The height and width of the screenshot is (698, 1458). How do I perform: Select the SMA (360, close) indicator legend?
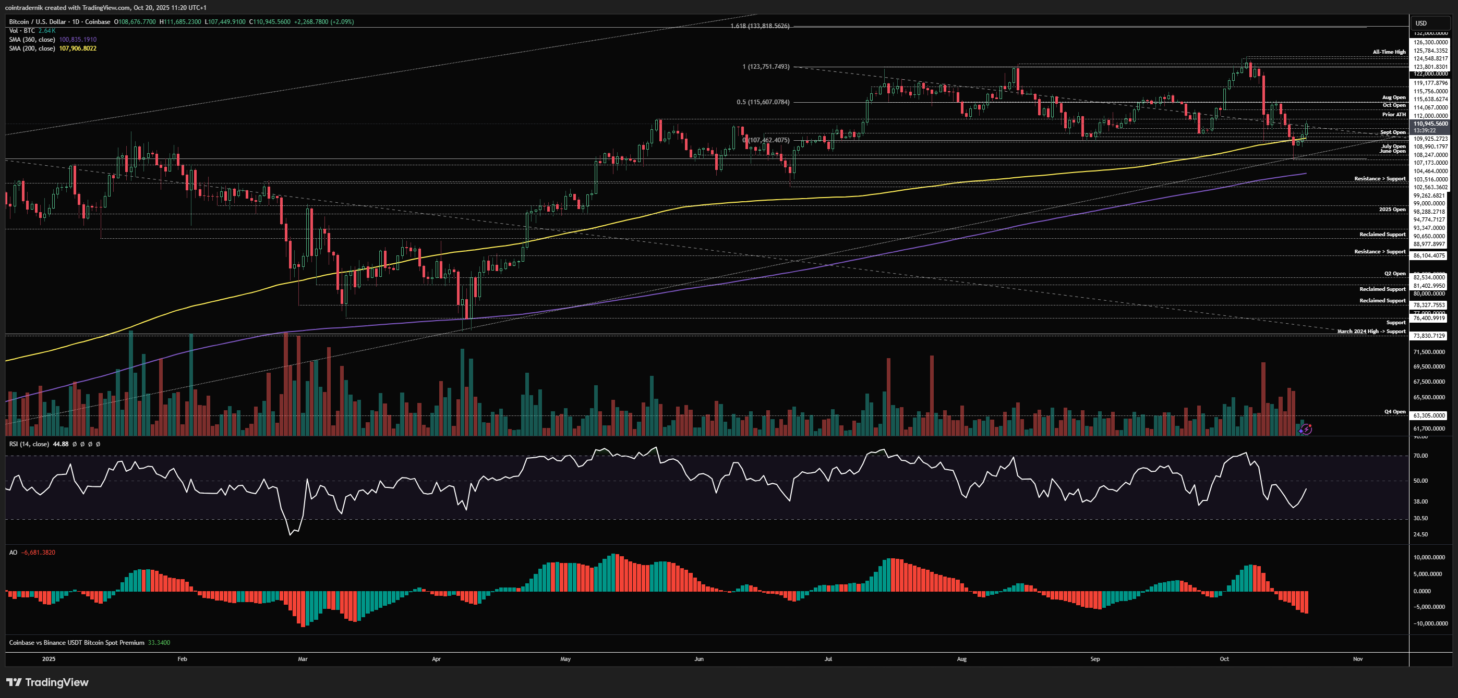32,40
